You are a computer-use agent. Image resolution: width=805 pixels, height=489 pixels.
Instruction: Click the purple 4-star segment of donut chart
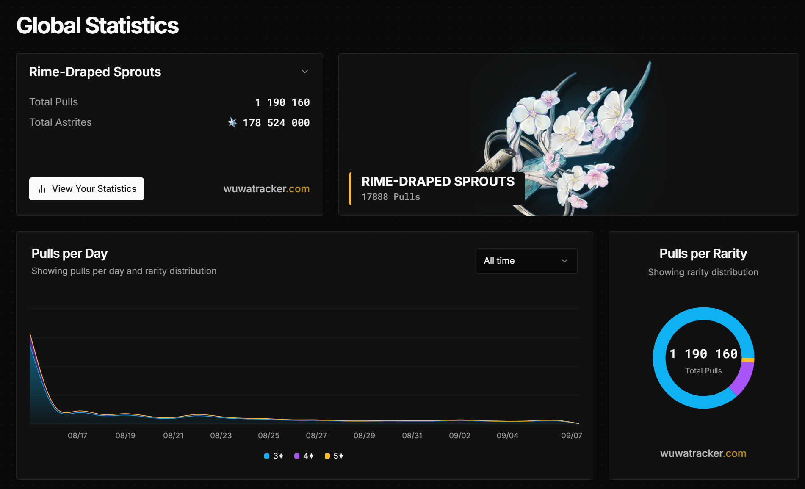point(743,379)
